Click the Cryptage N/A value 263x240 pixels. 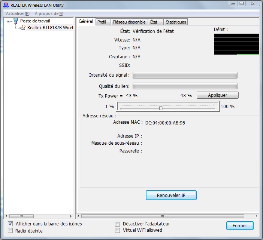[136, 57]
